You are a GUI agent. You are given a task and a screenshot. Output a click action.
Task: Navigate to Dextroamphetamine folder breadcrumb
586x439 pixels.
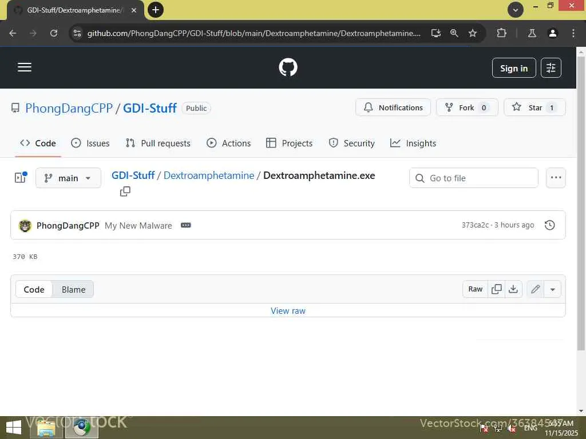[209, 175]
